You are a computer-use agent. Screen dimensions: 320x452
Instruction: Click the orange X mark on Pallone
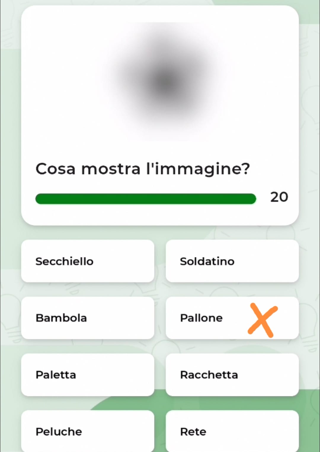click(263, 320)
